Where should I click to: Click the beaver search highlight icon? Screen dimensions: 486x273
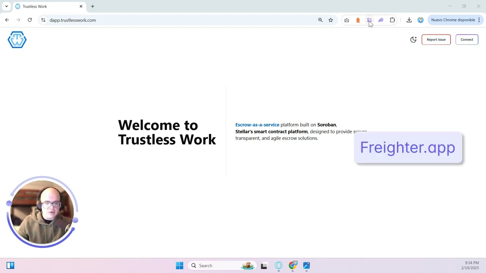(x=248, y=265)
